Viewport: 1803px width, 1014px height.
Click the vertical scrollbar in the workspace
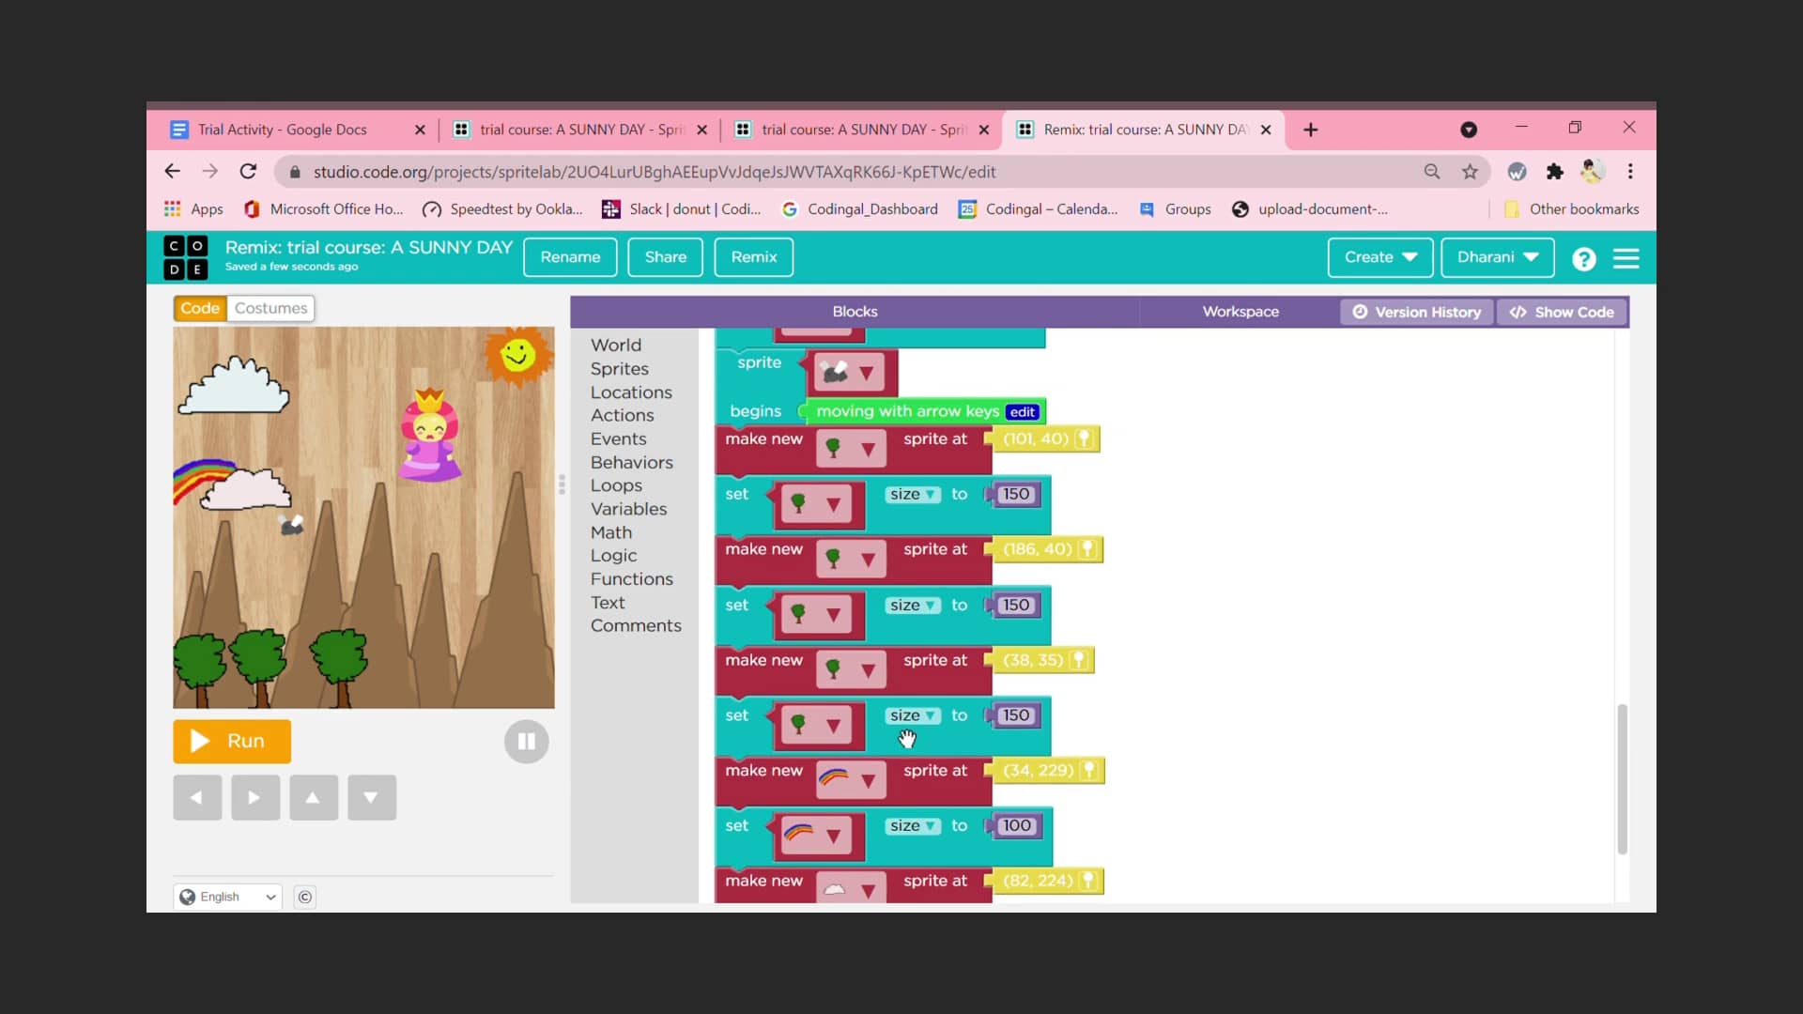(x=1622, y=777)
